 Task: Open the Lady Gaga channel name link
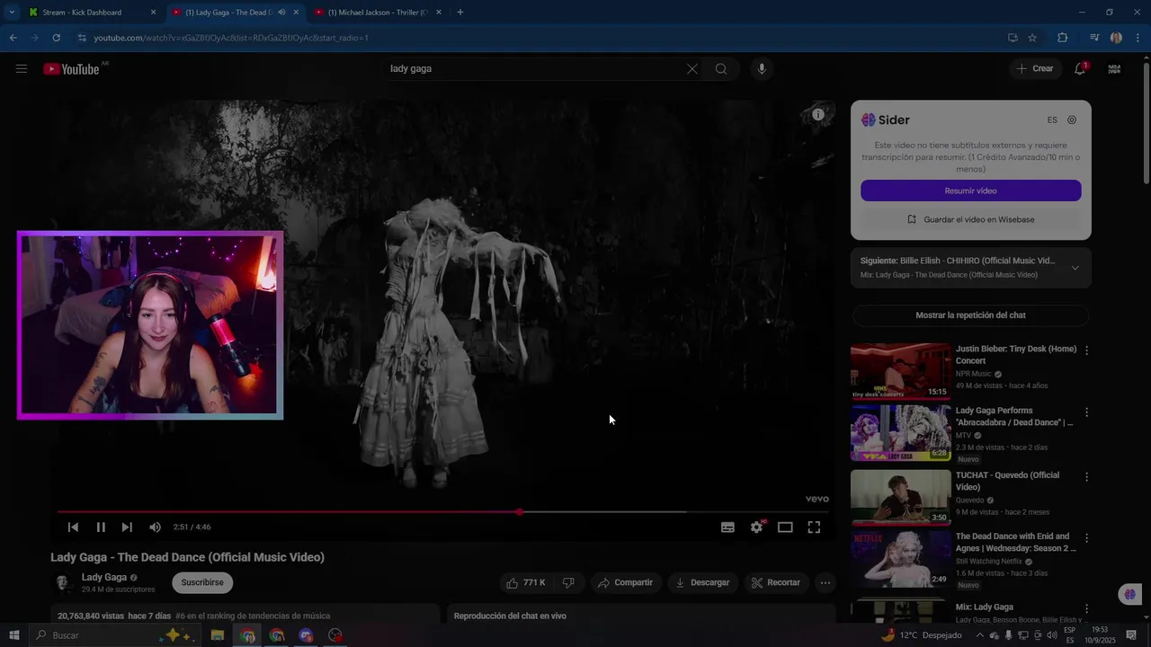[x=104, y=577]
